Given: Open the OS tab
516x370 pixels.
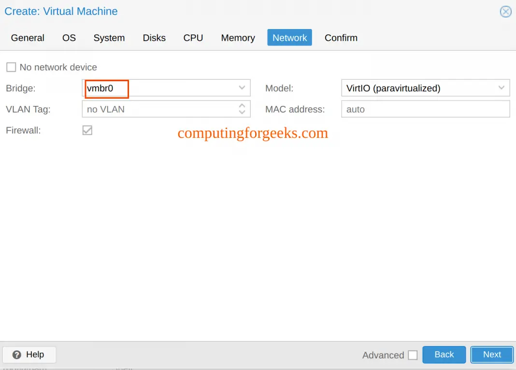Looking at the screenshot, I should [69, 37].
